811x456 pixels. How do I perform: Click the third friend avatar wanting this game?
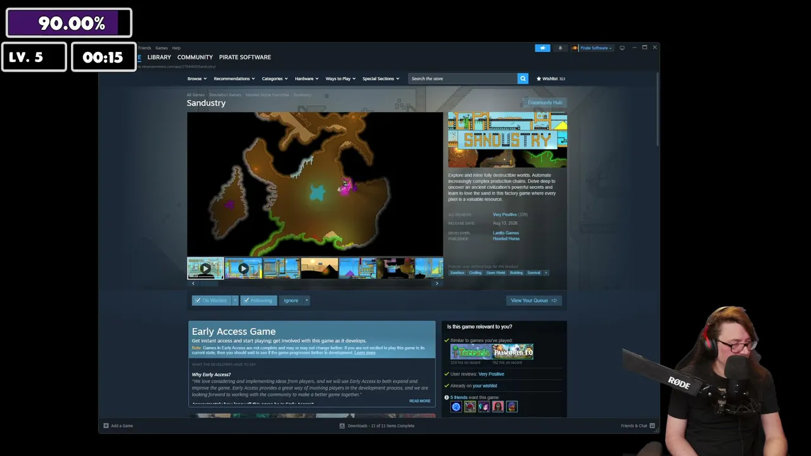[484, 407]
